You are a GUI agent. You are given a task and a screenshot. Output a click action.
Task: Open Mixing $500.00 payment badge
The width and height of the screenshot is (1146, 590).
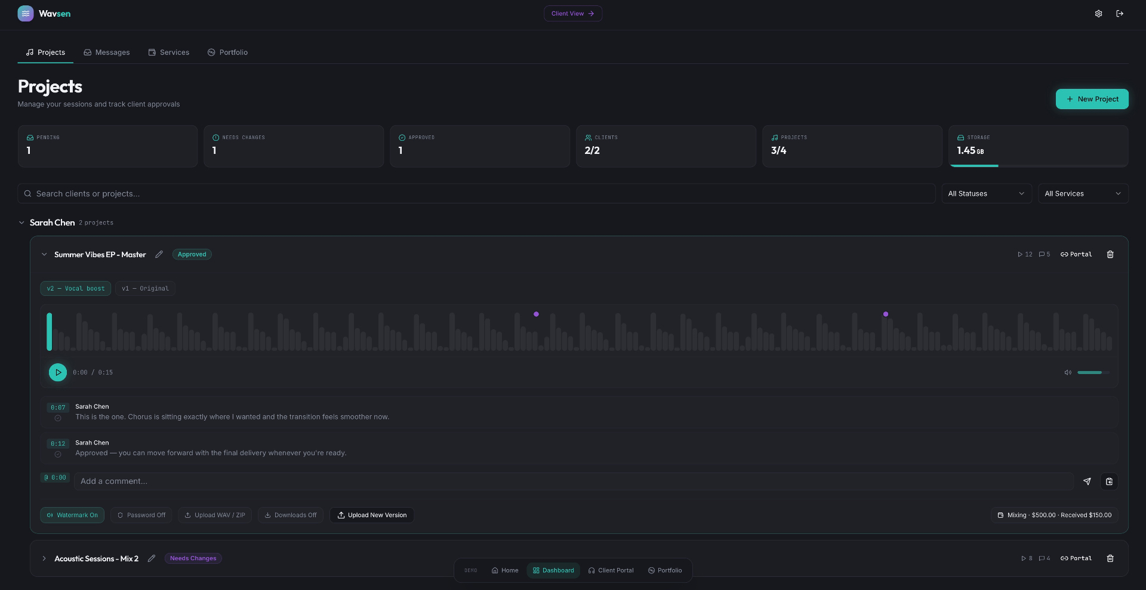(1055, 515)
